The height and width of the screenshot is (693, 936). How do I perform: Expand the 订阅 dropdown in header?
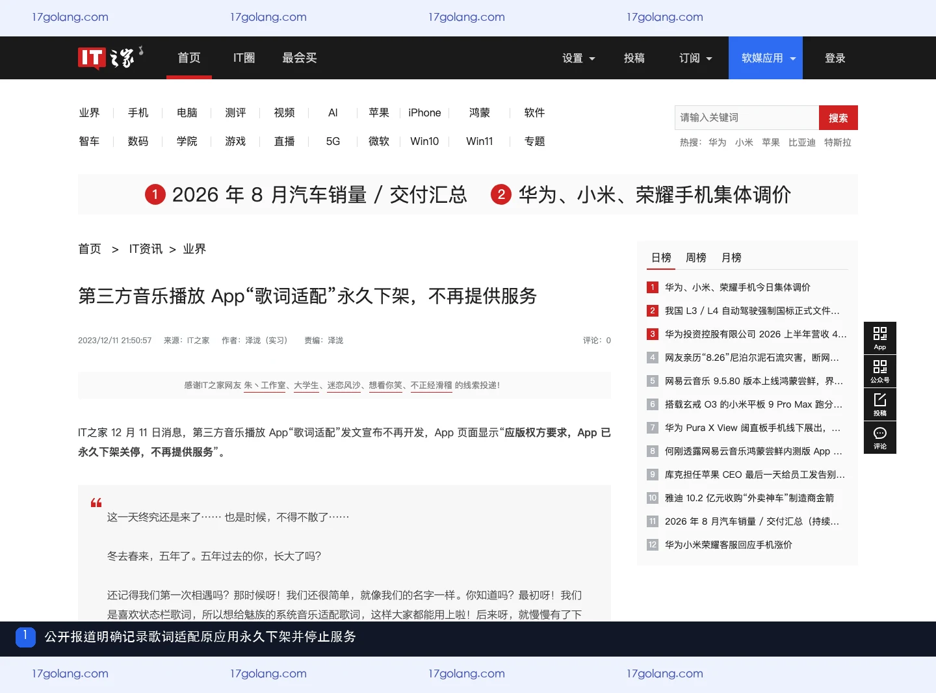695,58
